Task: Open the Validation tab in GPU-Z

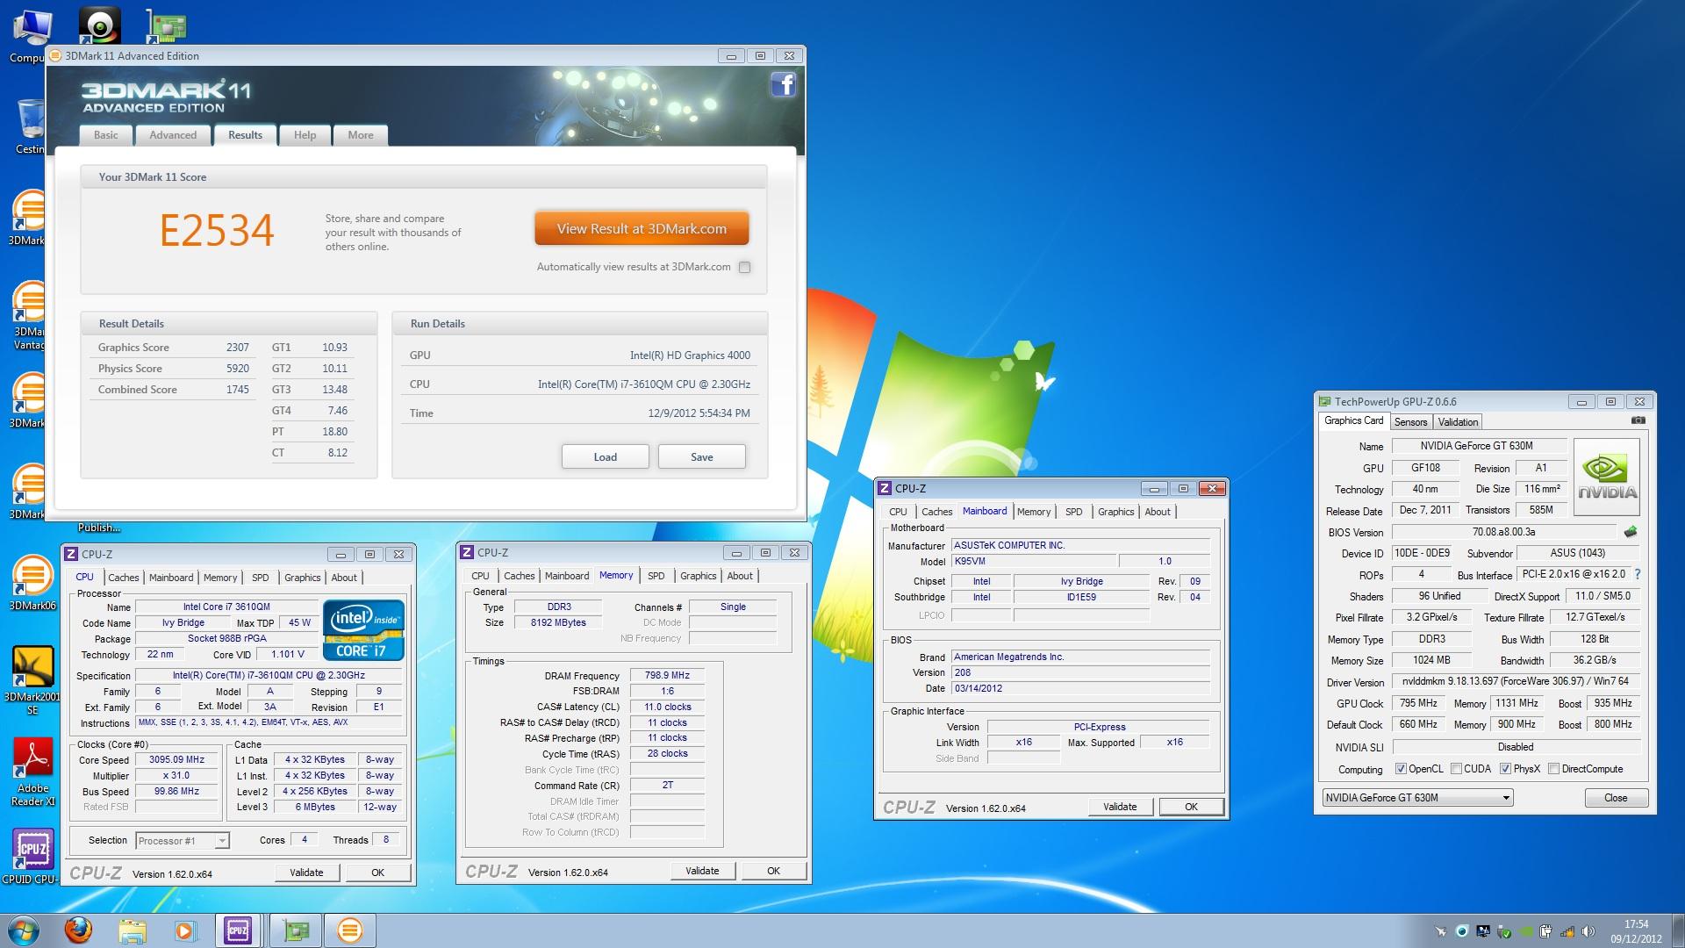Action: (1457, 422)
